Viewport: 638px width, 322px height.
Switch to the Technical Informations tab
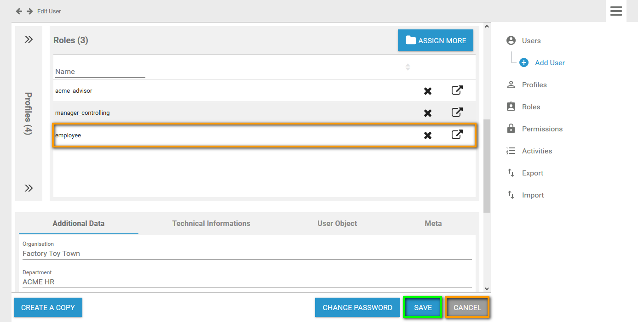pyautogui.click(x=211, y=223)
